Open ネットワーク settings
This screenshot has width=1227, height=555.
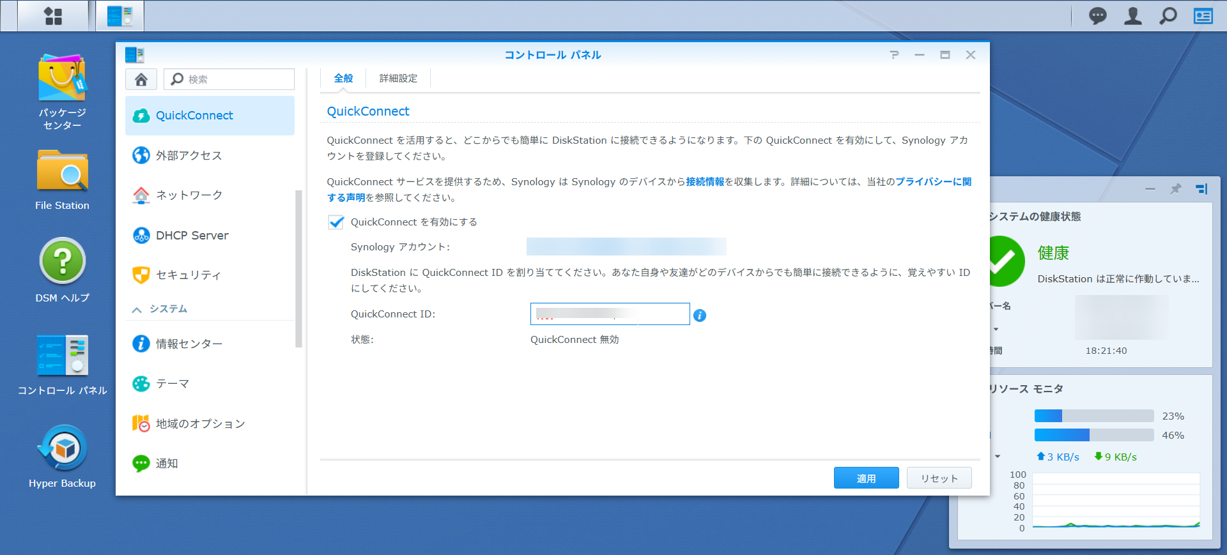(x=210, y=195)
